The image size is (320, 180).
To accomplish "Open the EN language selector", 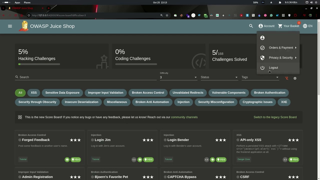I will click(308, 26).
